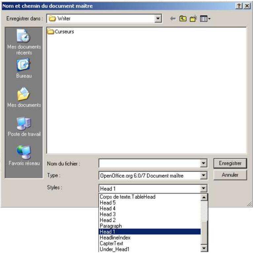
Task: Choose HeadlineIndex in the styles list
Action: tap(149, 237)
